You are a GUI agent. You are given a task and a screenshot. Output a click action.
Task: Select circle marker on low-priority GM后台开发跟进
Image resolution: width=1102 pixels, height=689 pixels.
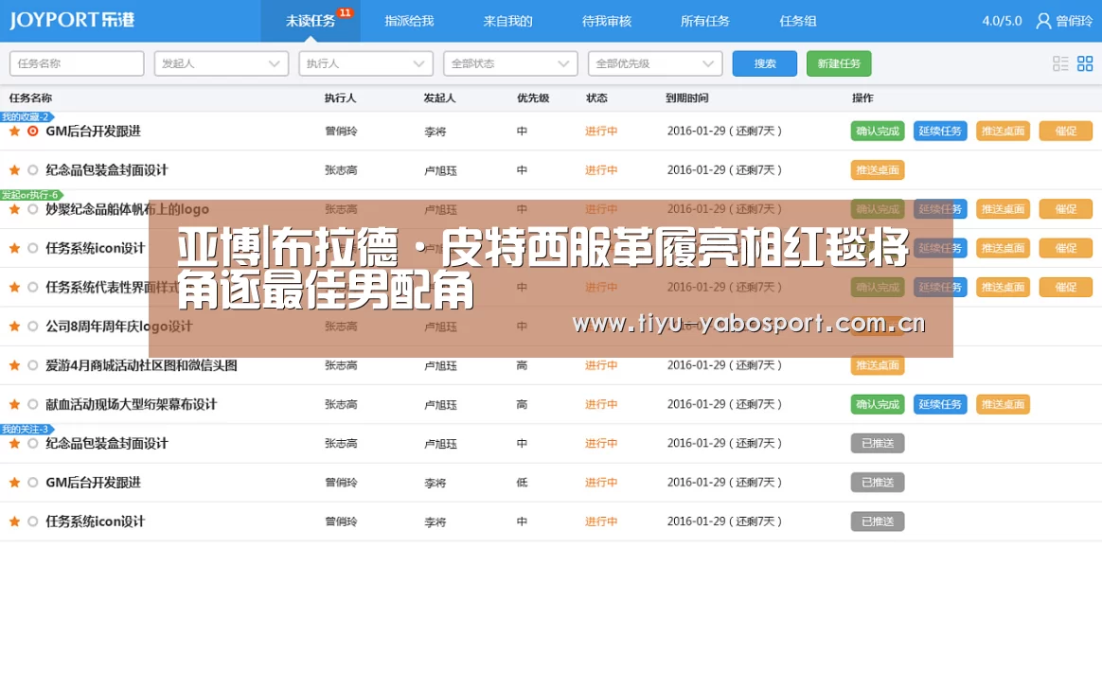32,483
